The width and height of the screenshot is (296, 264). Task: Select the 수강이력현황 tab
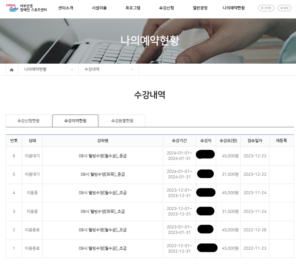(x=75, y=121)
